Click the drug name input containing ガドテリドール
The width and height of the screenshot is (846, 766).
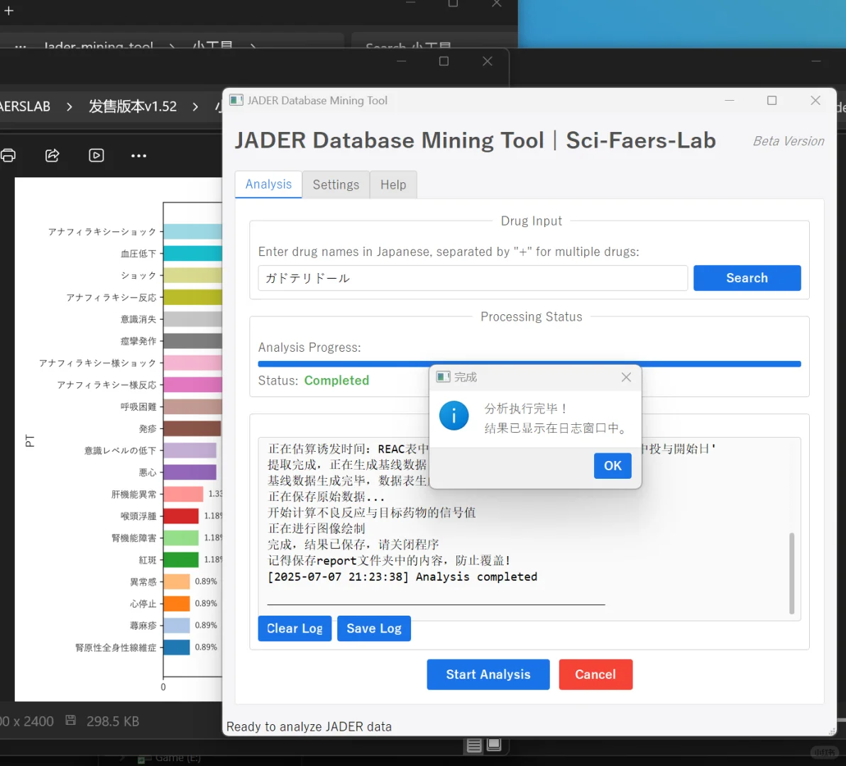coord(472,278)
